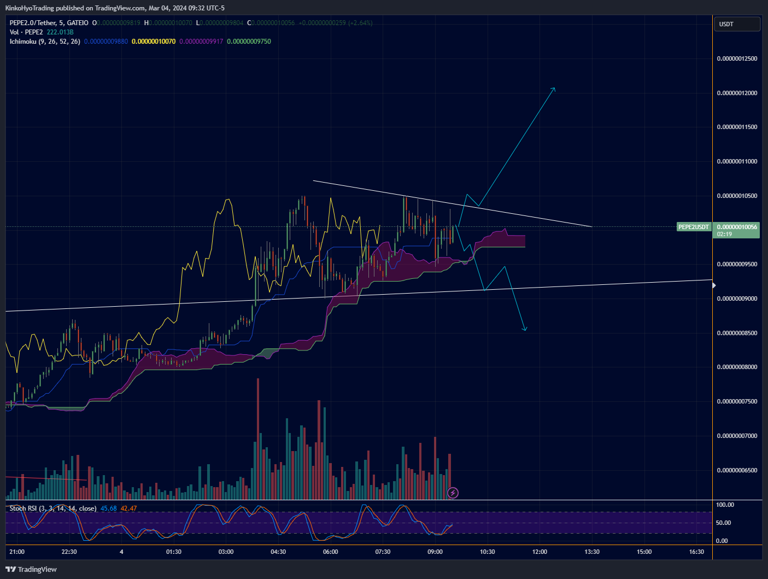Click the 21:00 time axis label
Screen dimensions: 768x579
tap(17, 552)
